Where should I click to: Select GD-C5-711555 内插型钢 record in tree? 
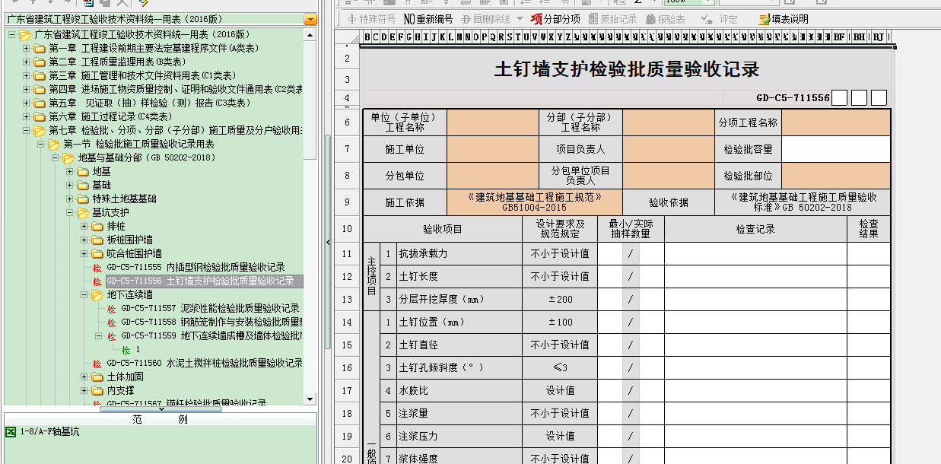196,267
